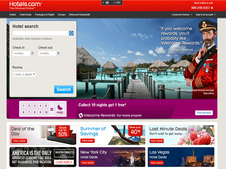Image resolution: width=226 pixels, height=169 pixels.
Task: Click the Welcome Rewards logo icon
Action: [81, 115]
